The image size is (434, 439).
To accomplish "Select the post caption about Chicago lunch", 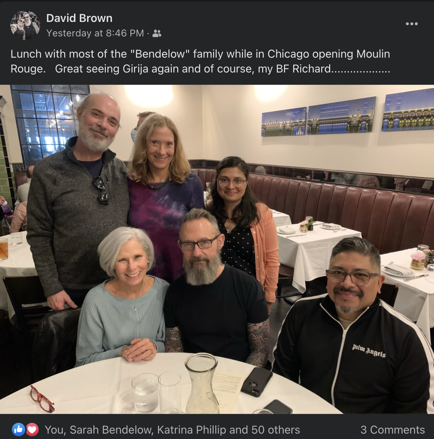I will click(x=200, y=61).
